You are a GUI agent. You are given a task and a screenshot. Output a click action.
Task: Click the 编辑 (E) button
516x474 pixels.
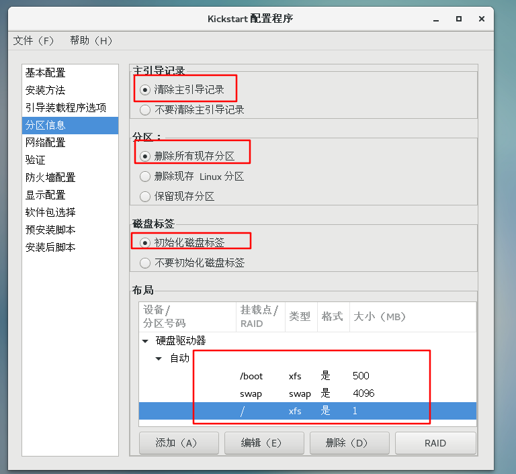pos(264,443)
